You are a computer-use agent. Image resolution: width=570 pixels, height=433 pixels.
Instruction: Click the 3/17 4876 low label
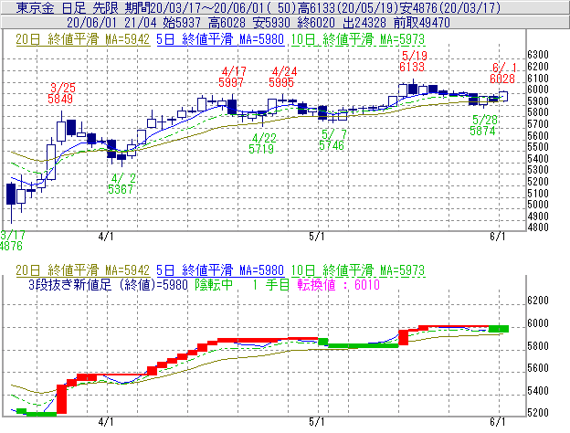12,240
